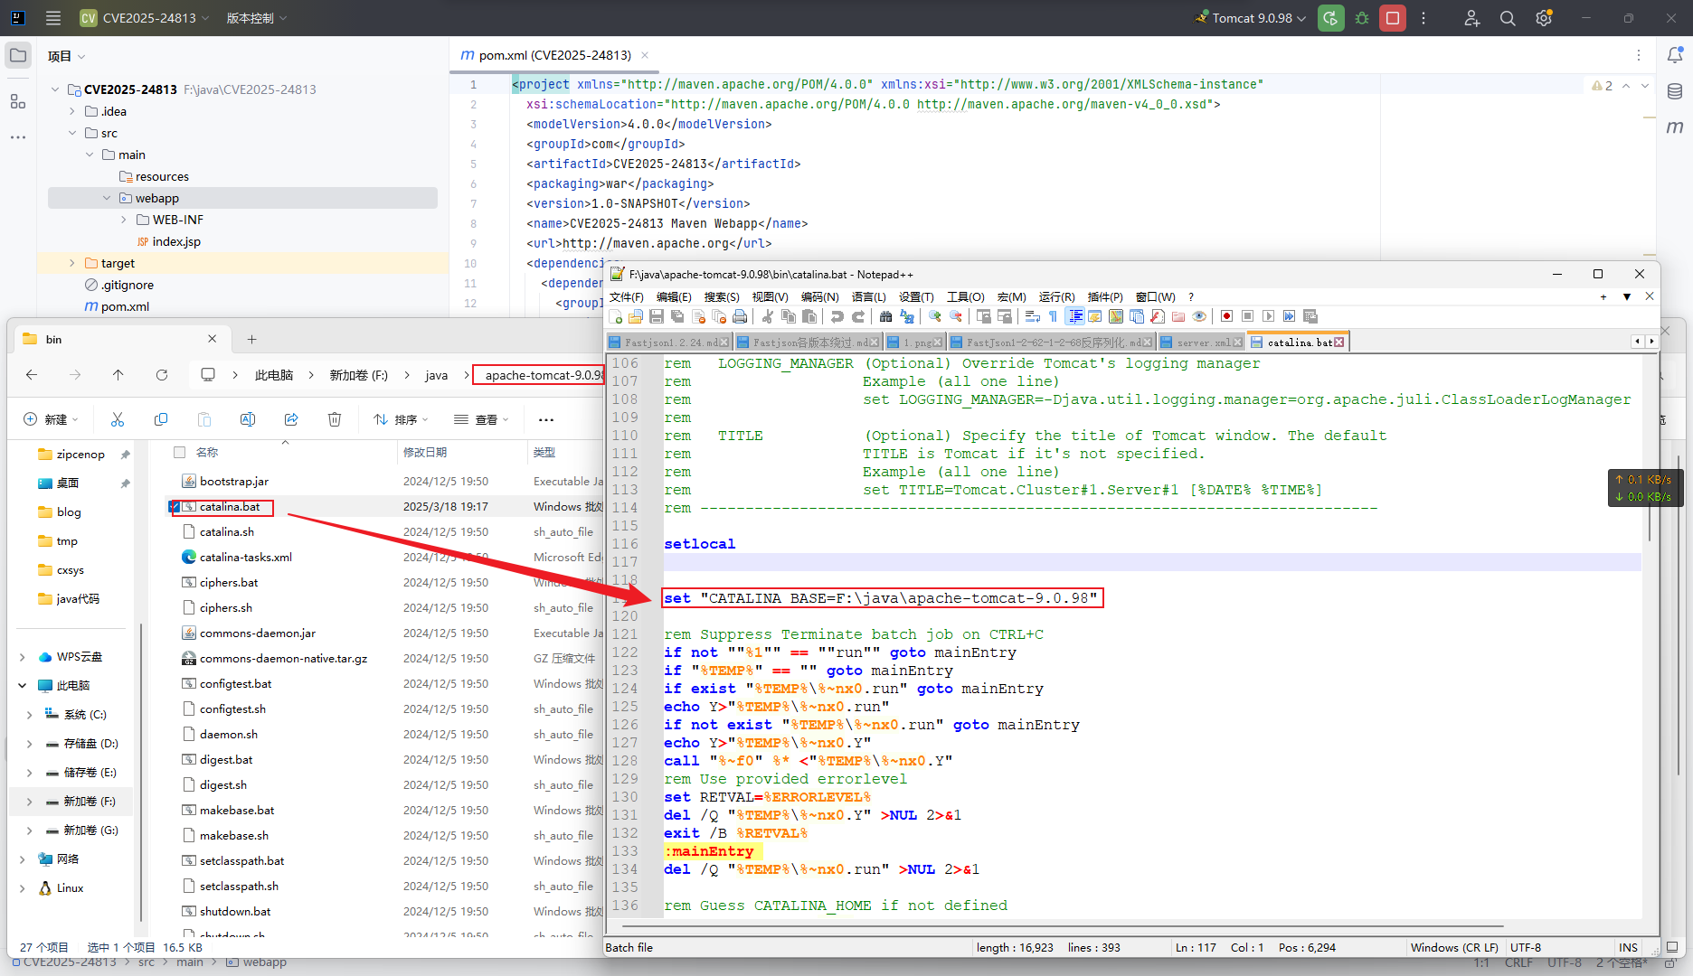Toggle Notepad++ Show All Characters pilcrow

1053,316
